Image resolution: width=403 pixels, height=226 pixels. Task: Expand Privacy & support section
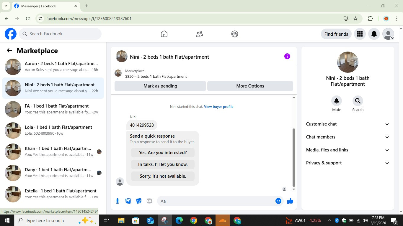click(x=348, y=163)
